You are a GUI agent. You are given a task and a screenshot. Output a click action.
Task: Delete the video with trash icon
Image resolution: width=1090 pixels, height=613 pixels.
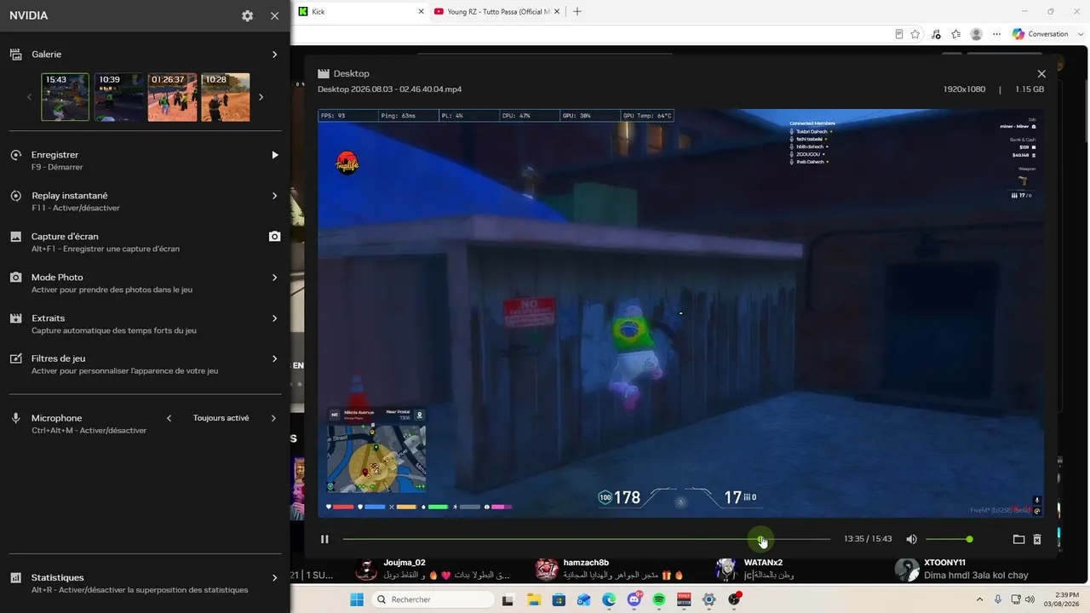[x=1037, y=539]
